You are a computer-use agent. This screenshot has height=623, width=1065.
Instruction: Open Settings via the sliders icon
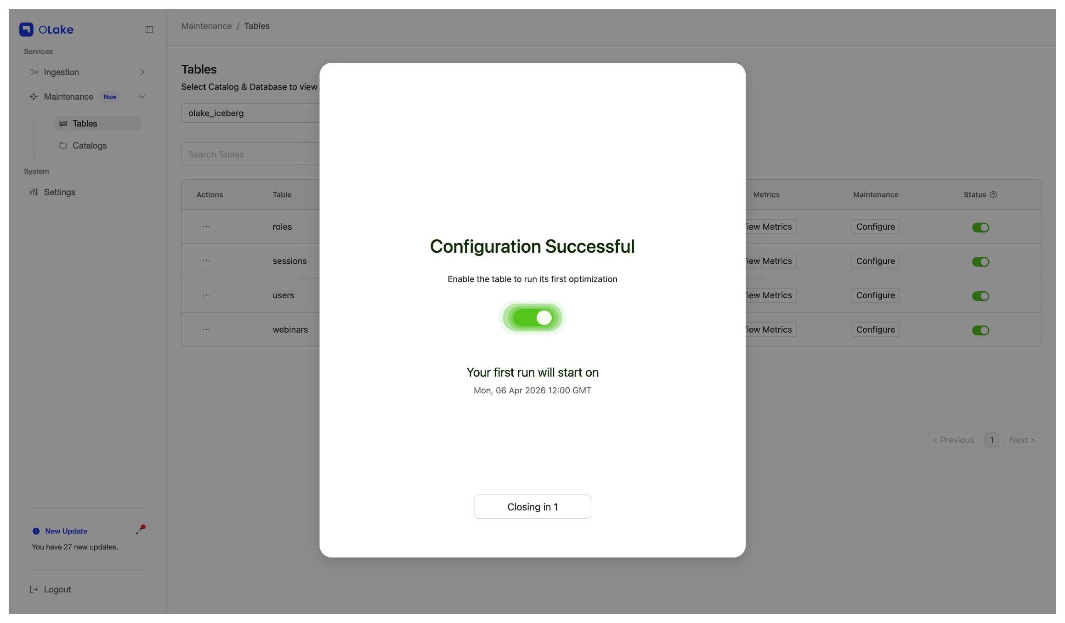tap(34, 192)
